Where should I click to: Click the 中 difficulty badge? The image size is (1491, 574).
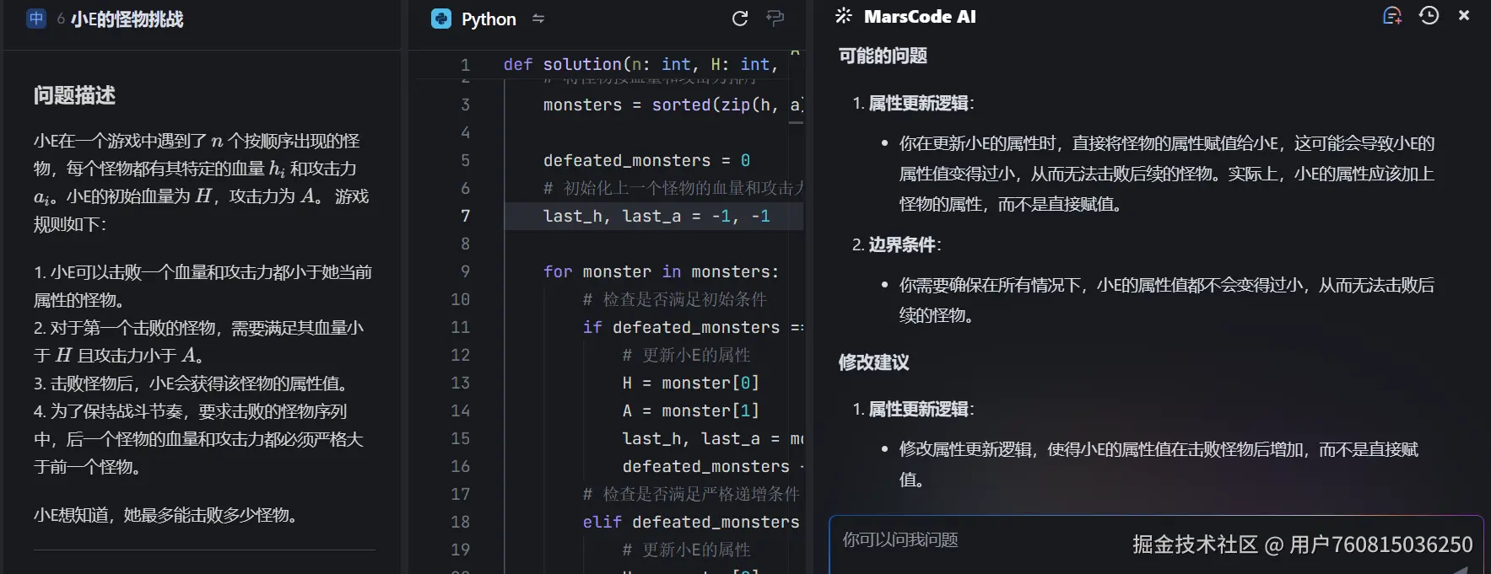36,19
